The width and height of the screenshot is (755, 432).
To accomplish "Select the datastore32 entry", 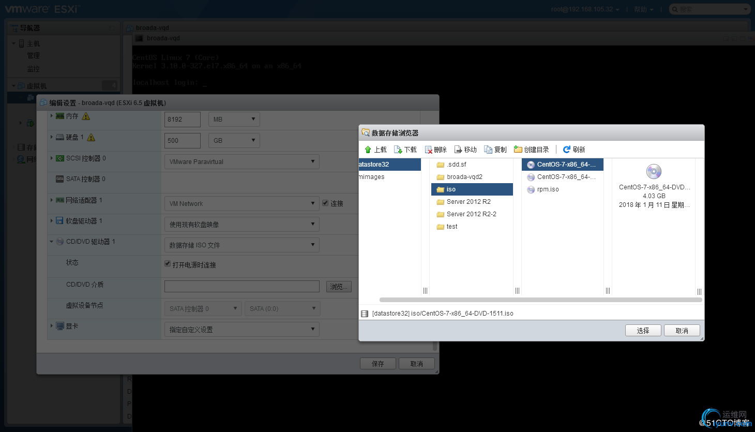I will (x=390, y=165).
